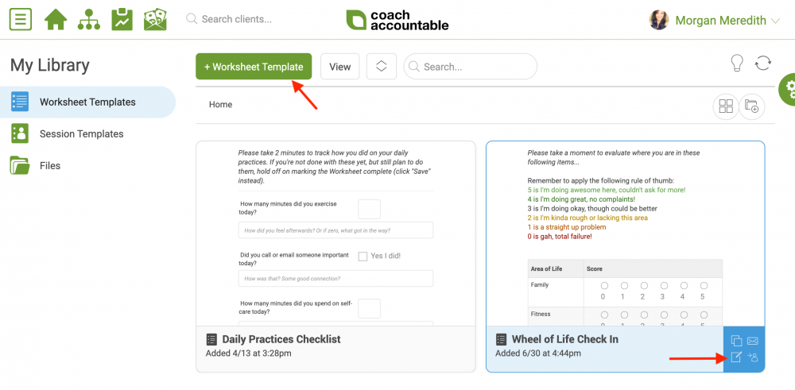Click the lightbulb tips icon

point(736,64)
